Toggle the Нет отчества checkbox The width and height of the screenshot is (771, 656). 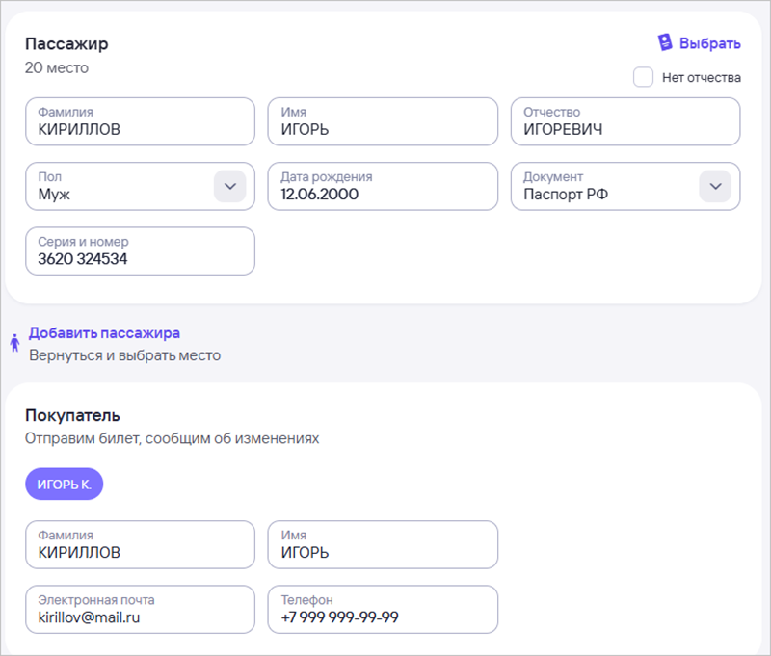[x=643, y=77]
